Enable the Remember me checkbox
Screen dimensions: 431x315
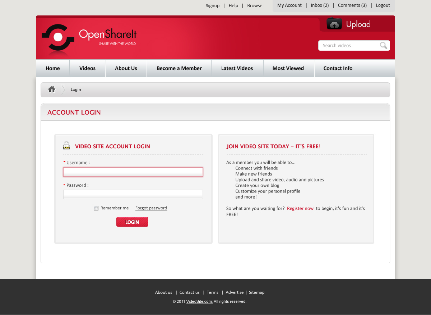pos(96,208)
